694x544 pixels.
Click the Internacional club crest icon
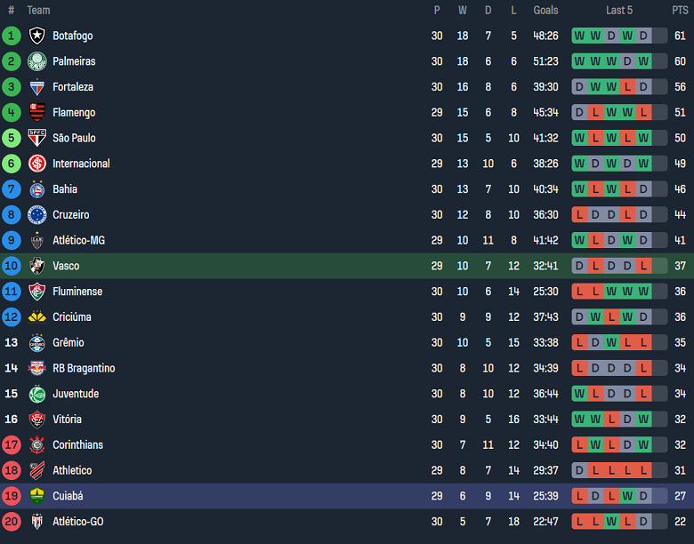pos(36,164)
